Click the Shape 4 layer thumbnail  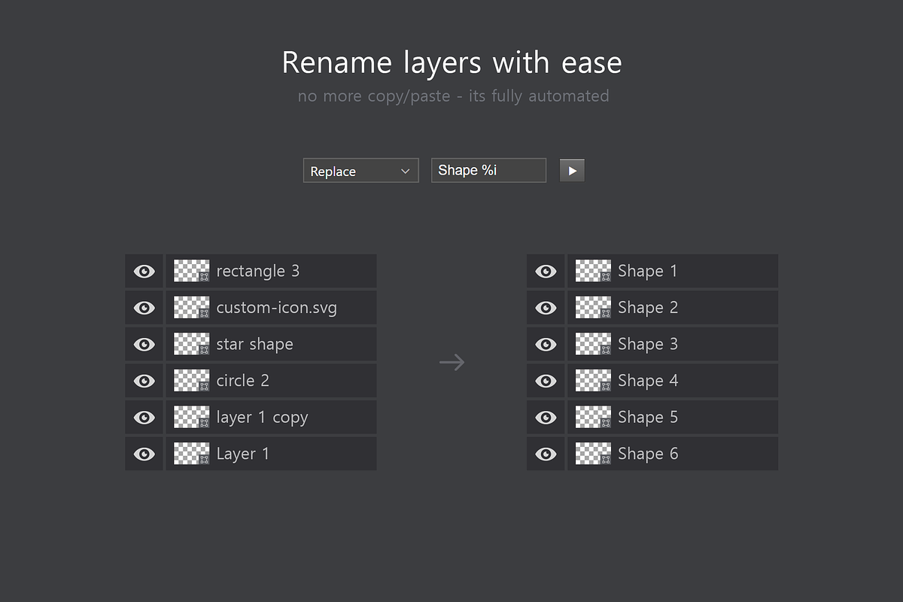click(593, 380)
